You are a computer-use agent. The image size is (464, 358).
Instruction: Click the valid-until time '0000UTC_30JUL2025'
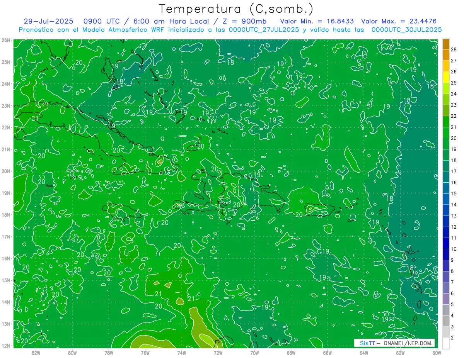coord(406,29)
